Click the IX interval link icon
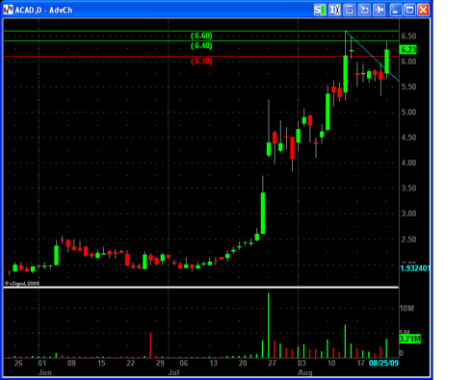Image resolution: width=472 pixels, height=380 pixels. click(x=334, y=10)
